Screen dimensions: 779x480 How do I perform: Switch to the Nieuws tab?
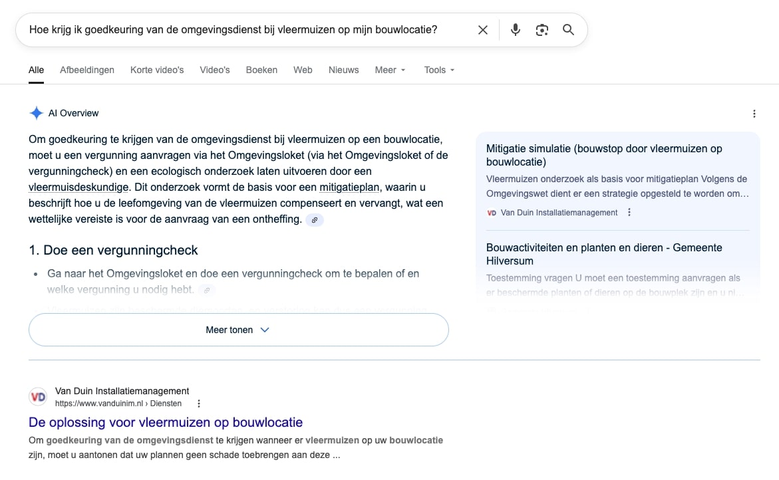pyautogui.click(x=343, y=70)
